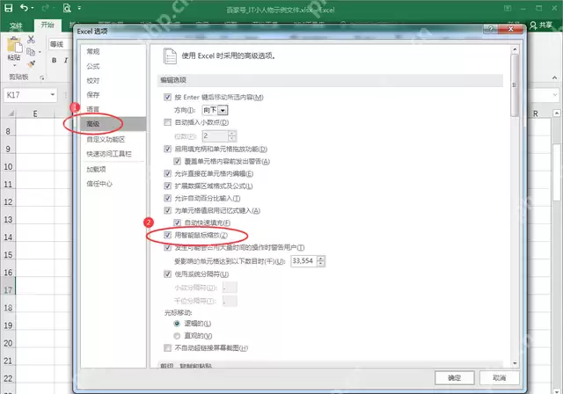Screen dimensions: 563x394
Task: Click the 33,554 cells threshold field
Action: pyautogui.click(x=303, y=261)
